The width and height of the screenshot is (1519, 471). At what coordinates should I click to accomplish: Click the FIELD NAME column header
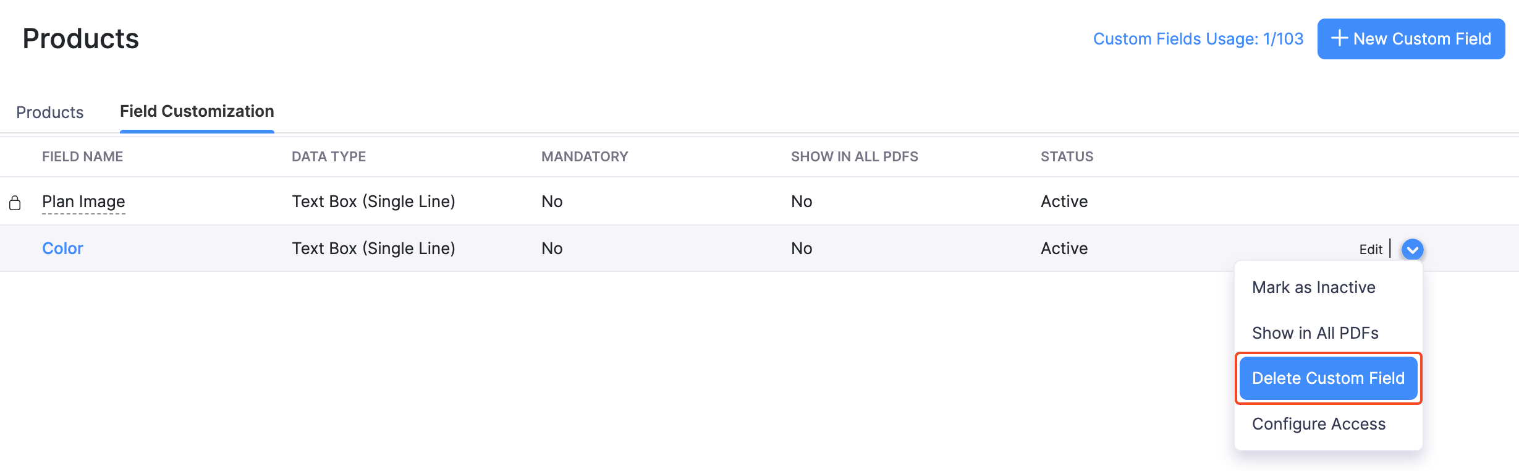point(82,156)
